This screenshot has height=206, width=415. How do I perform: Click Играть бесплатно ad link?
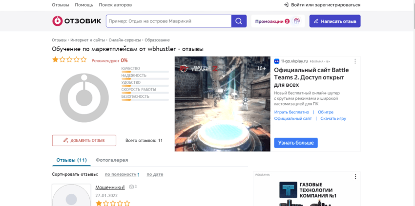click(x=291, y=112)
